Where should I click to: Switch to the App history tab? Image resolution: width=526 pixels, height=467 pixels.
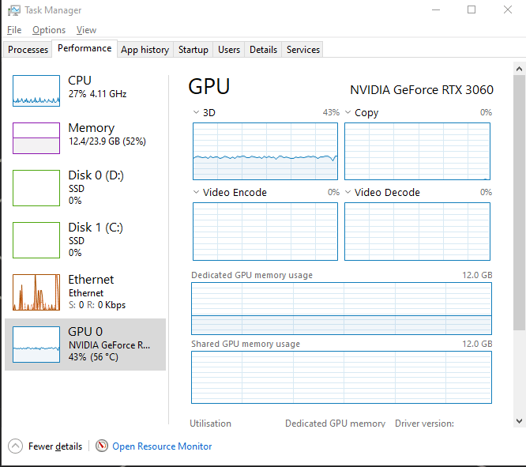point(145,49)
